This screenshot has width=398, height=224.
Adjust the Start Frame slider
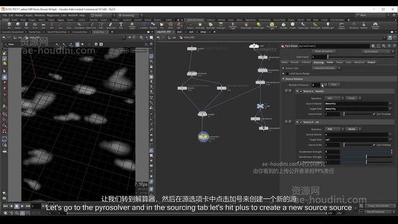361,57
